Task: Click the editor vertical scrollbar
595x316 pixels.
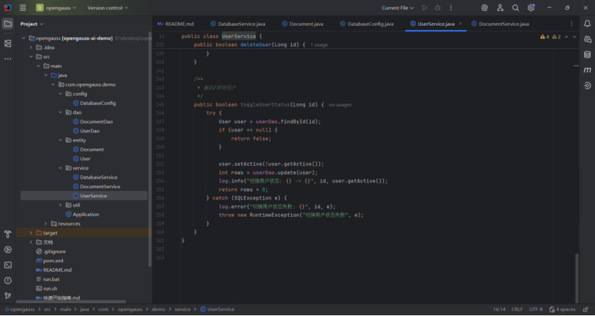Action: [577, 277]
